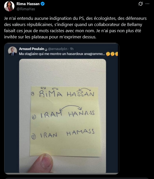
Task: Open Rima Hassan's profile picture
Action: [9, 6]
